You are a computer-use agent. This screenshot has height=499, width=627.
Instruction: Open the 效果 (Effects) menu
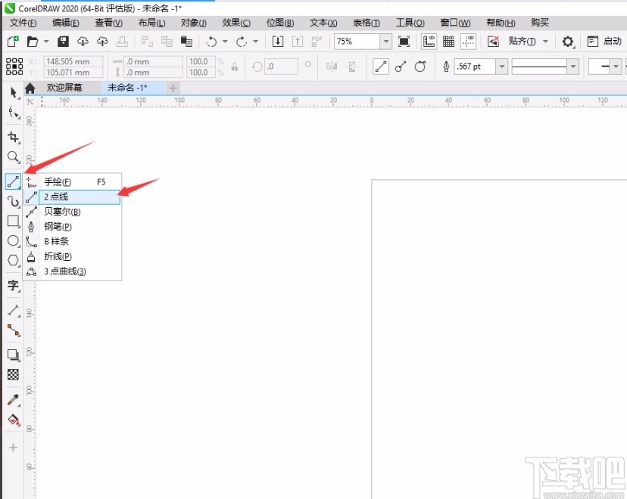coord(236,23)
